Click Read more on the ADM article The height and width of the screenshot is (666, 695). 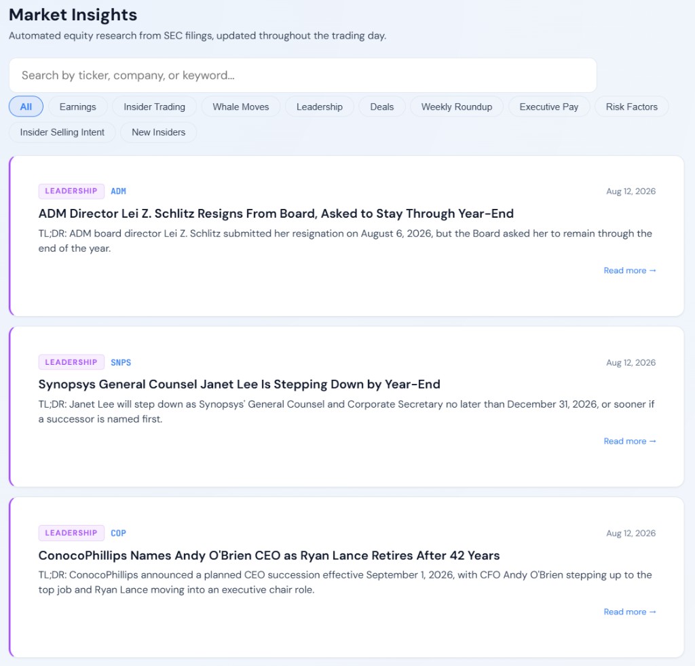click(629, 271)
